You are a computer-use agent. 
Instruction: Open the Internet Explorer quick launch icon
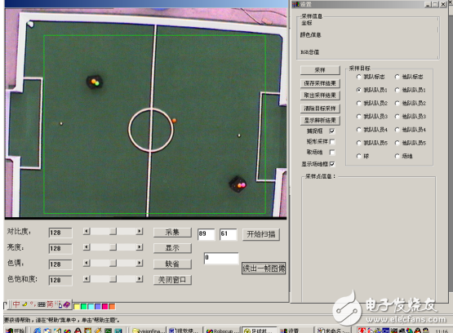pos(38,331)
